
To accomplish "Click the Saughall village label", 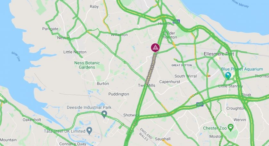I will pos(163,139).
